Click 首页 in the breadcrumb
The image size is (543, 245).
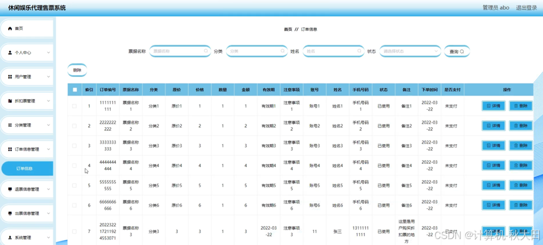tap(288, 29)
